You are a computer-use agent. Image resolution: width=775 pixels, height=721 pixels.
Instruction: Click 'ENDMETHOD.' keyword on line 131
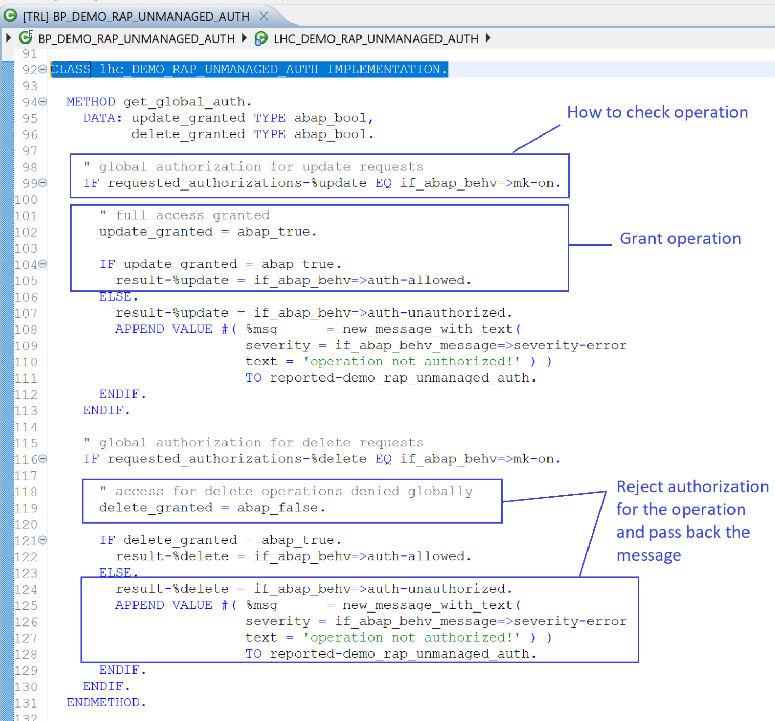click(106, 703)
